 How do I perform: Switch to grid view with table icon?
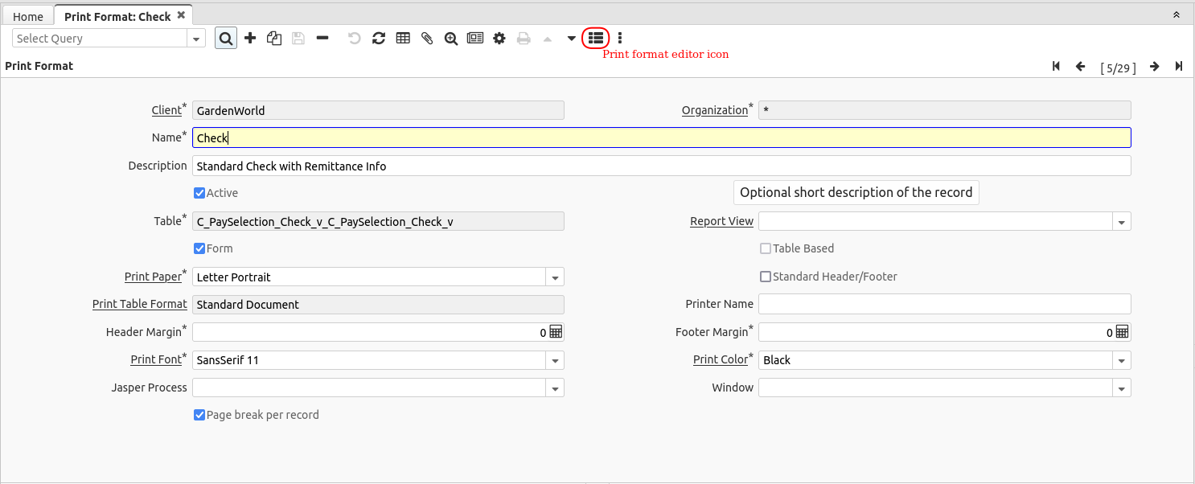coord(403,38)
